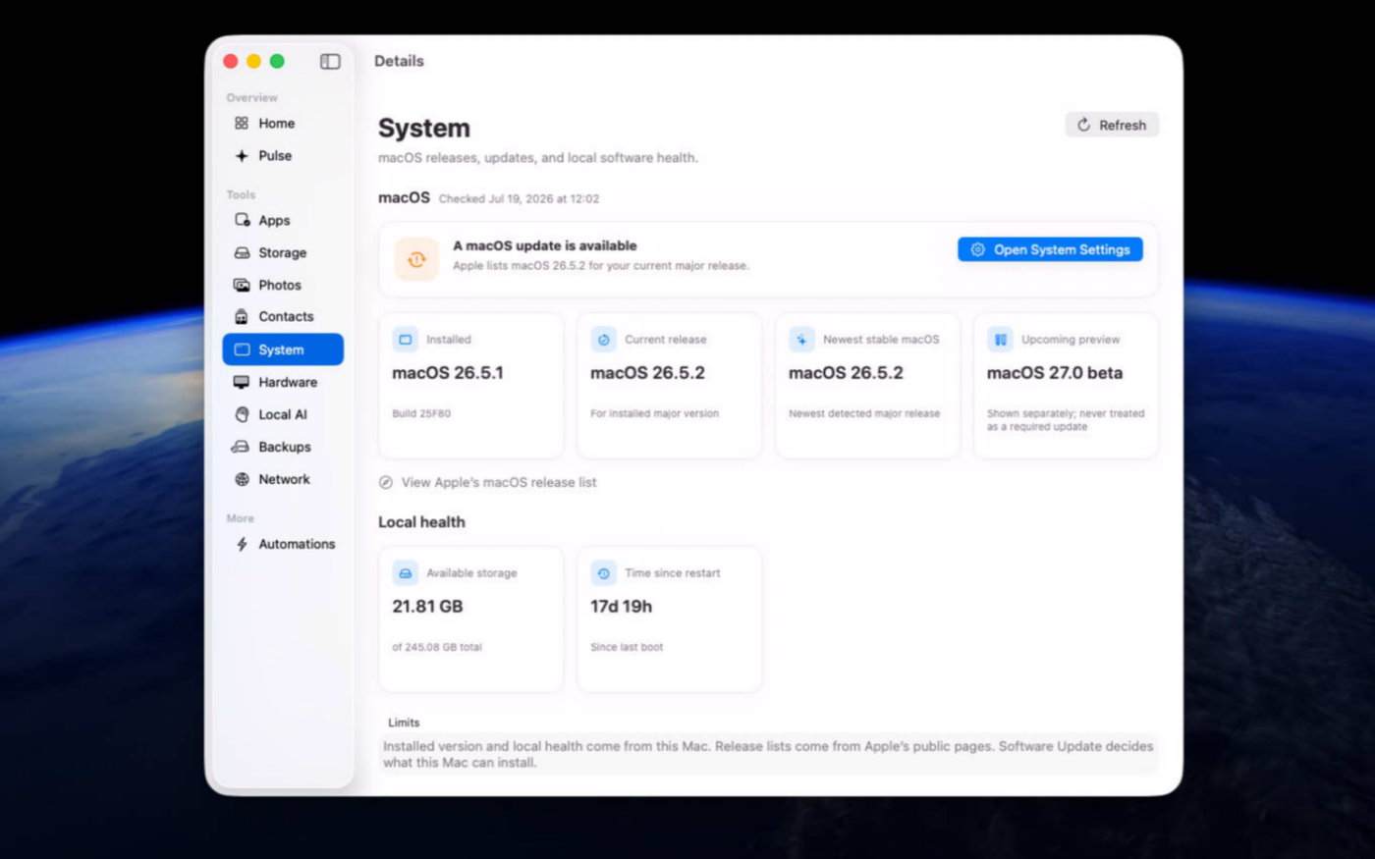Click the Contacts icon in sidebar
This screenshot has width=1375, height=859.
pyautogui.click(x=242, y=317)
